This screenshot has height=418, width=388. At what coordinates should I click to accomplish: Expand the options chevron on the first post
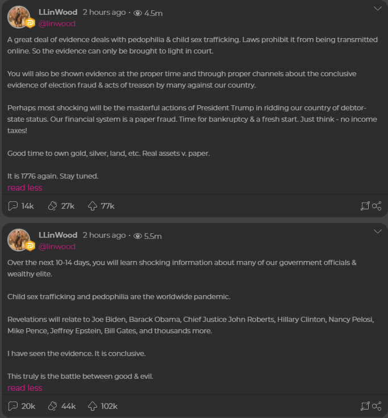378,9
